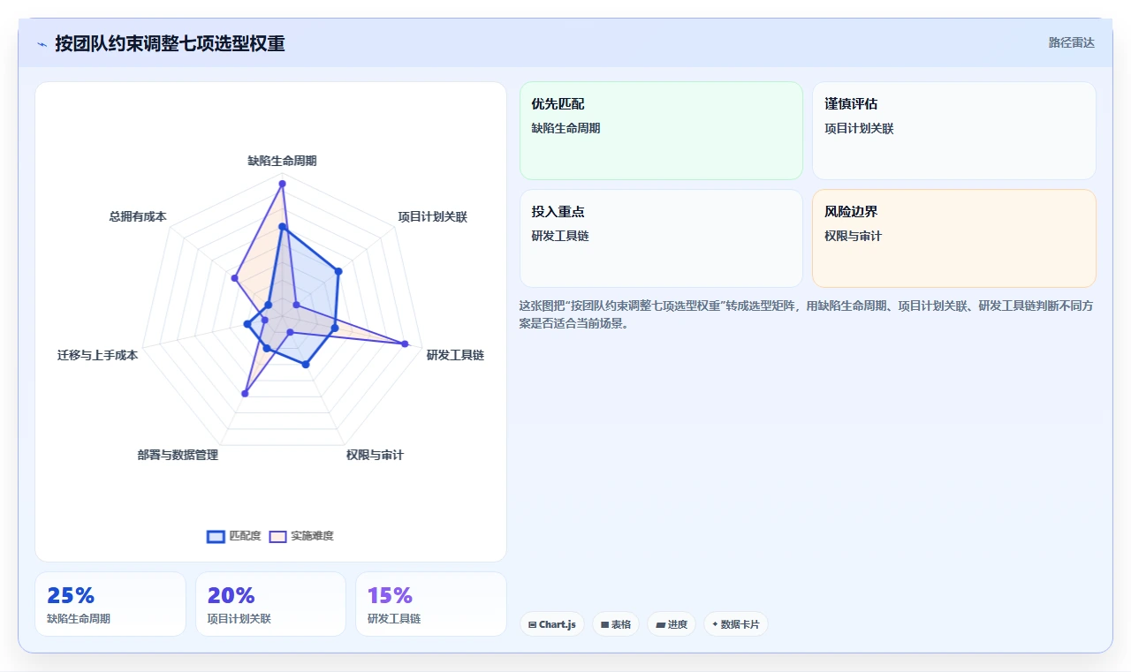Click the 权限与审计 radar axis label
Viewport: 1131px width, 672px height.
[375, 455]
